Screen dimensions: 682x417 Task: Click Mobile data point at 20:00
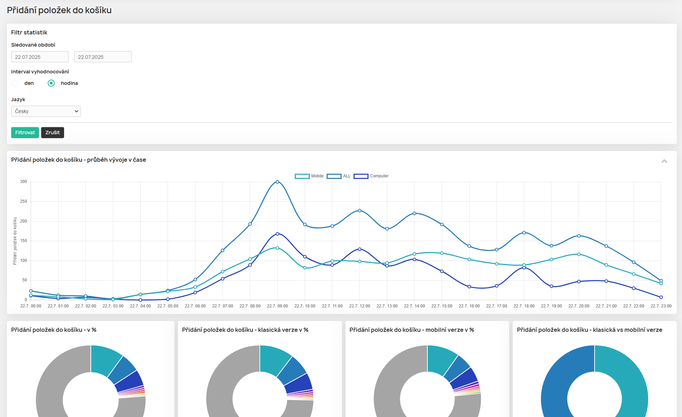coord(579,254)
